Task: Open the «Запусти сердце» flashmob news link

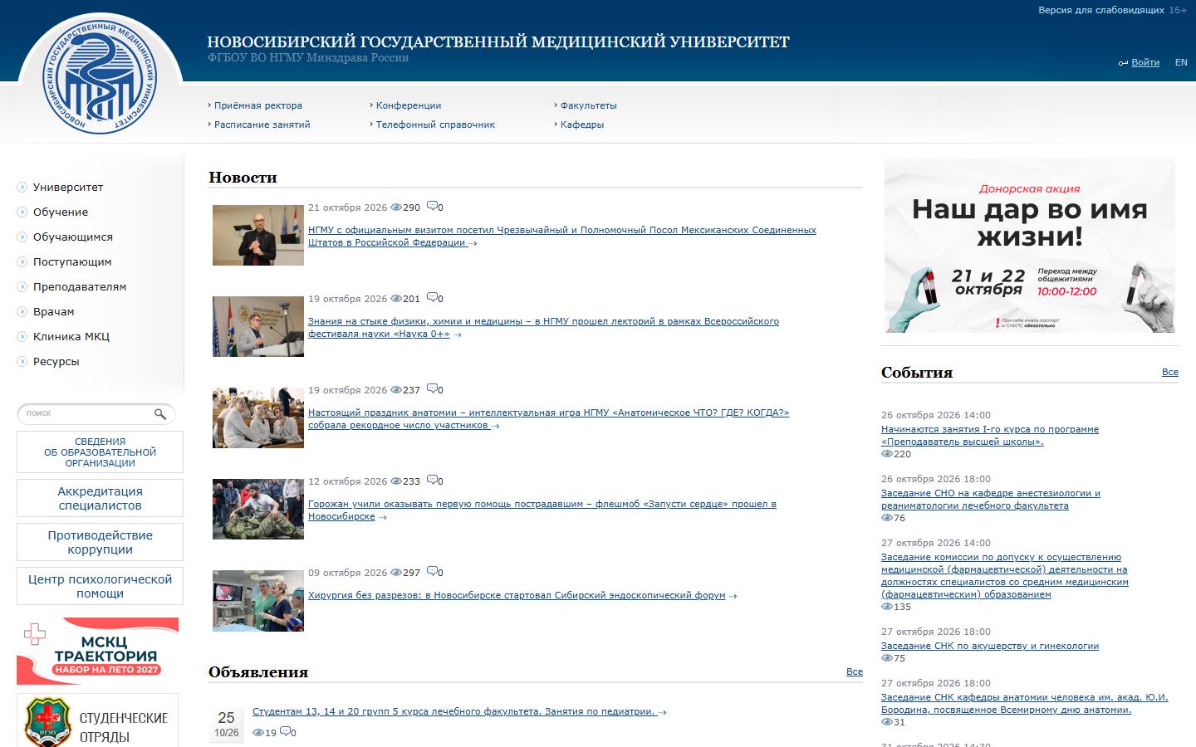Action: (x=542, y=510)
